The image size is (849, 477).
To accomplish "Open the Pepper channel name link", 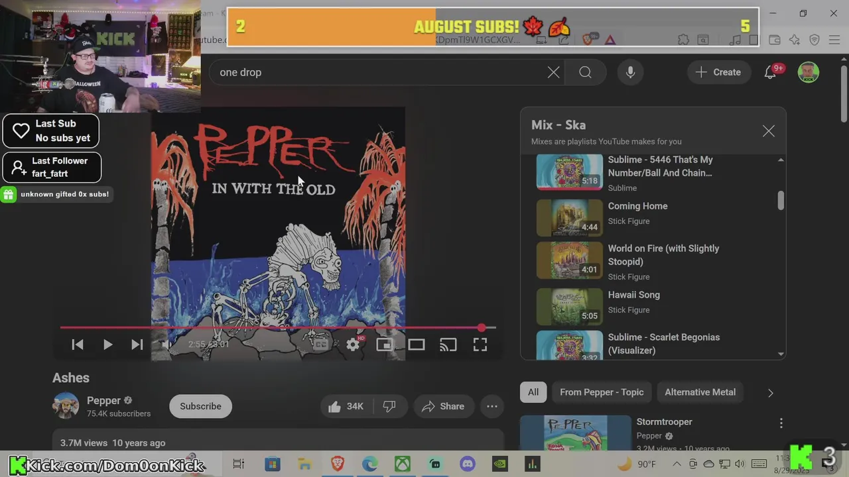I will tap(103, 400).
